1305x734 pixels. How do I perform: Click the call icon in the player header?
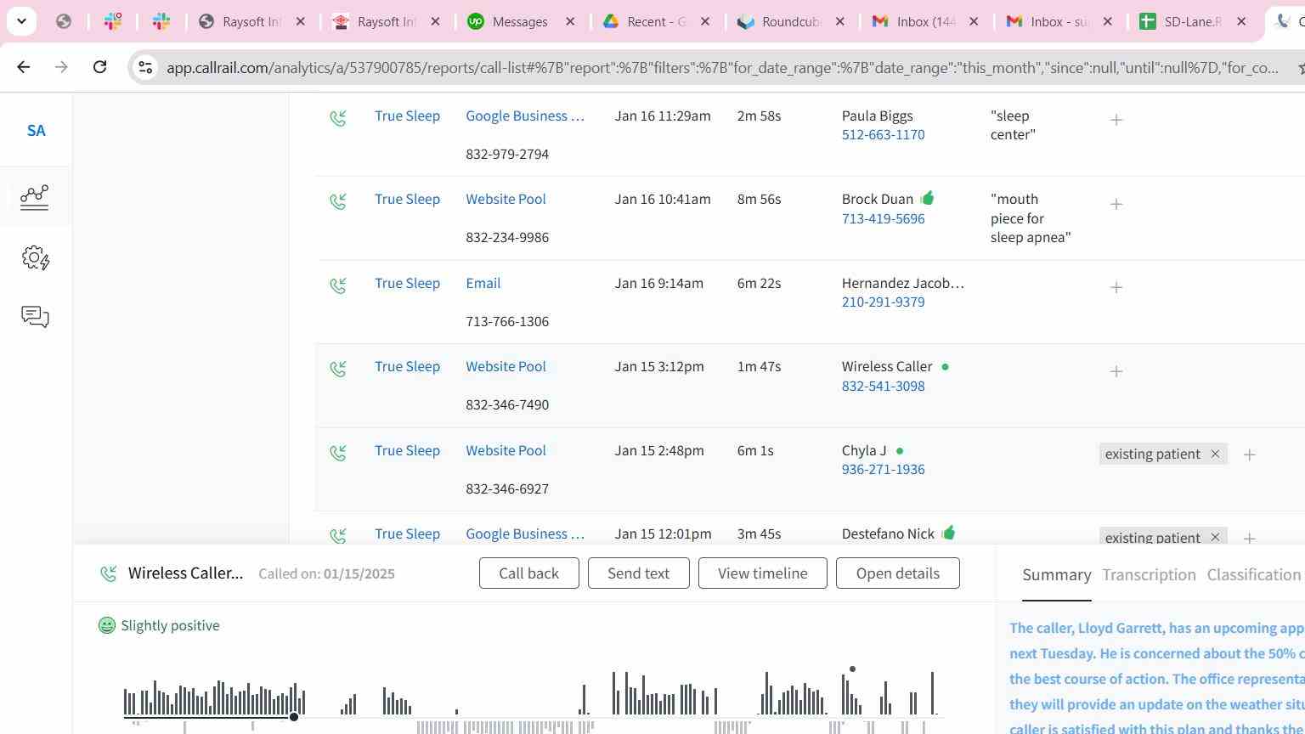(x=109, y=573)
